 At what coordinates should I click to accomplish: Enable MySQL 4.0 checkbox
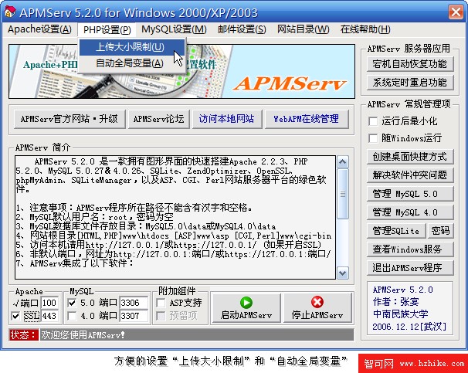[x=72, y=316]
